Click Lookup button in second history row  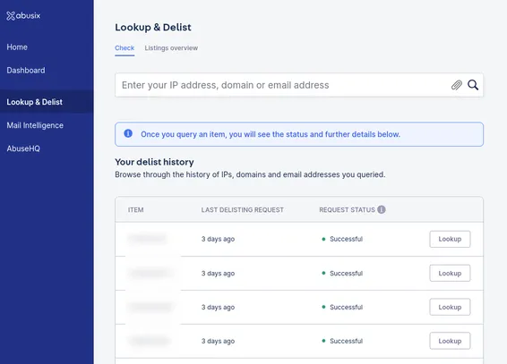pyautogui.click(x=450, y=274)
